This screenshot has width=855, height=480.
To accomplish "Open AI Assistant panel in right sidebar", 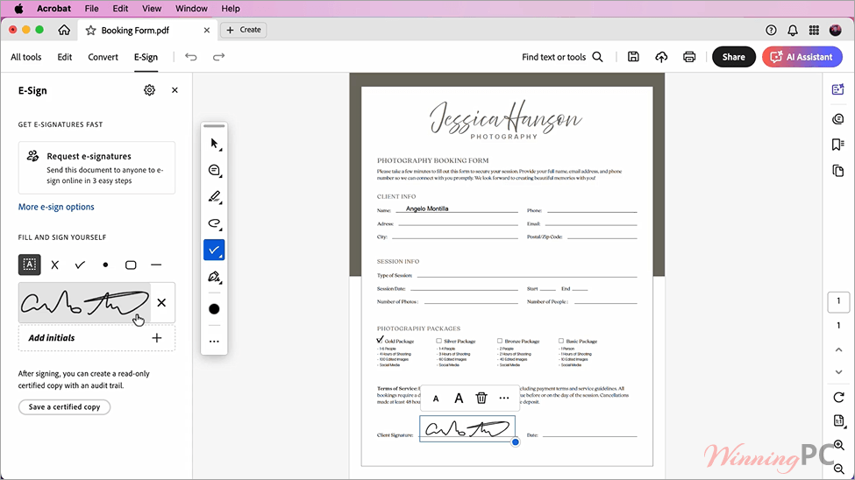I will 838,89.
